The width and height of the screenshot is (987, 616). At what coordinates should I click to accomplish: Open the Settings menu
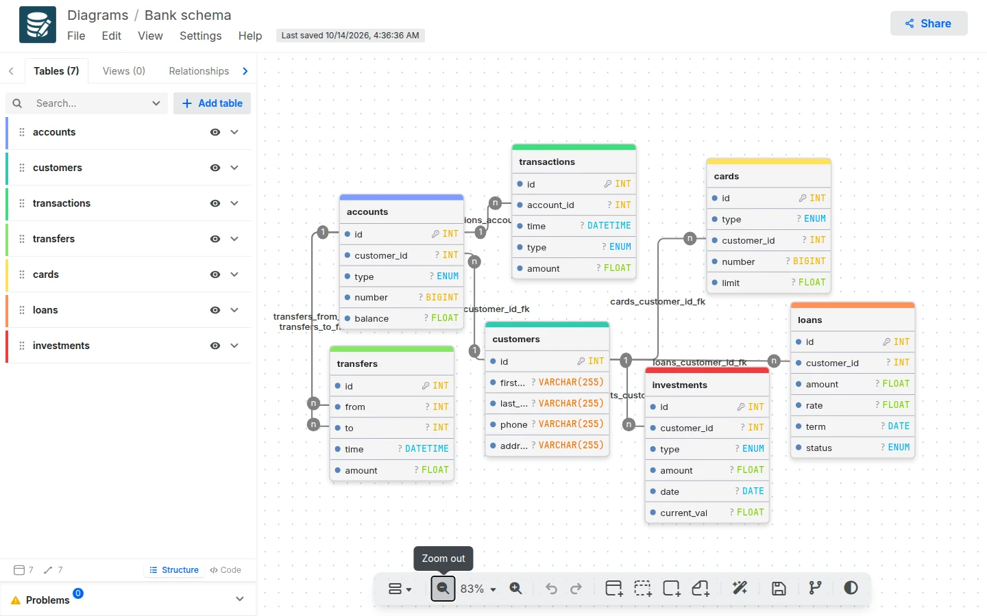[x=200, y=36]
